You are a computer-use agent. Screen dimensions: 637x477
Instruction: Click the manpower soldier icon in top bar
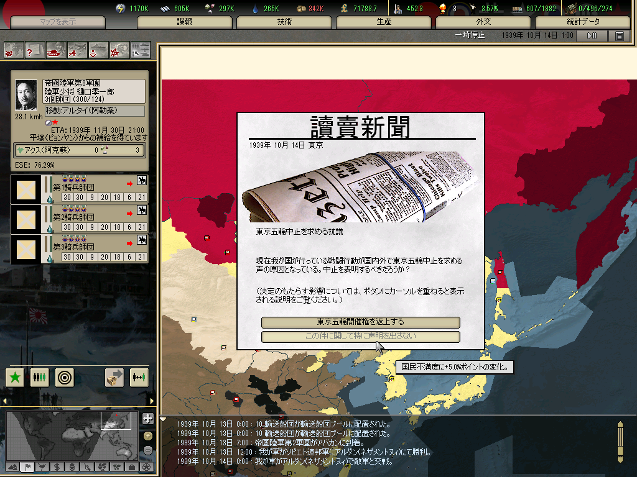coord(398,9)
